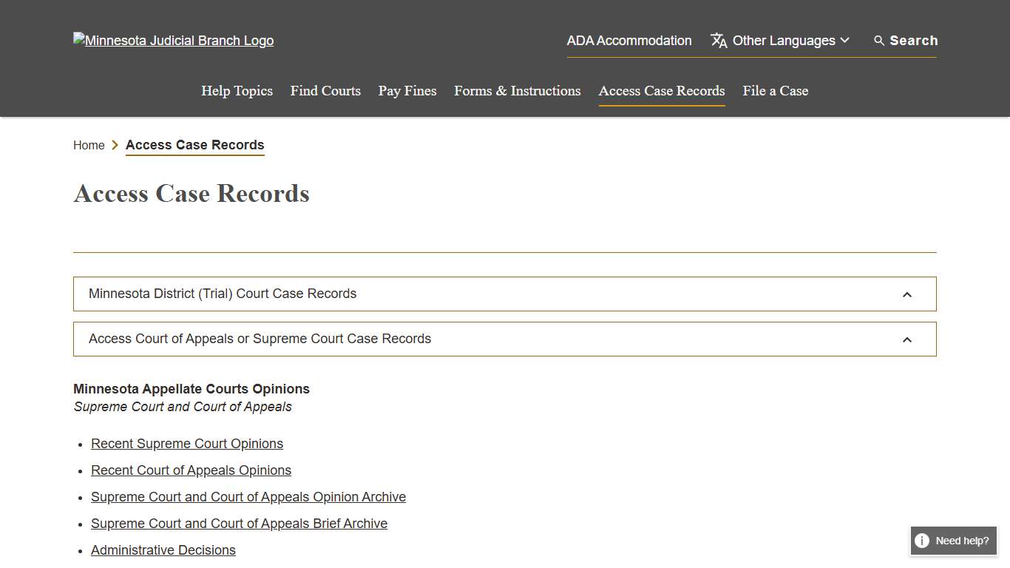Click the chevron on Appeals Court Records panel
Screen dimensions: 1010x568
[907, 339]
